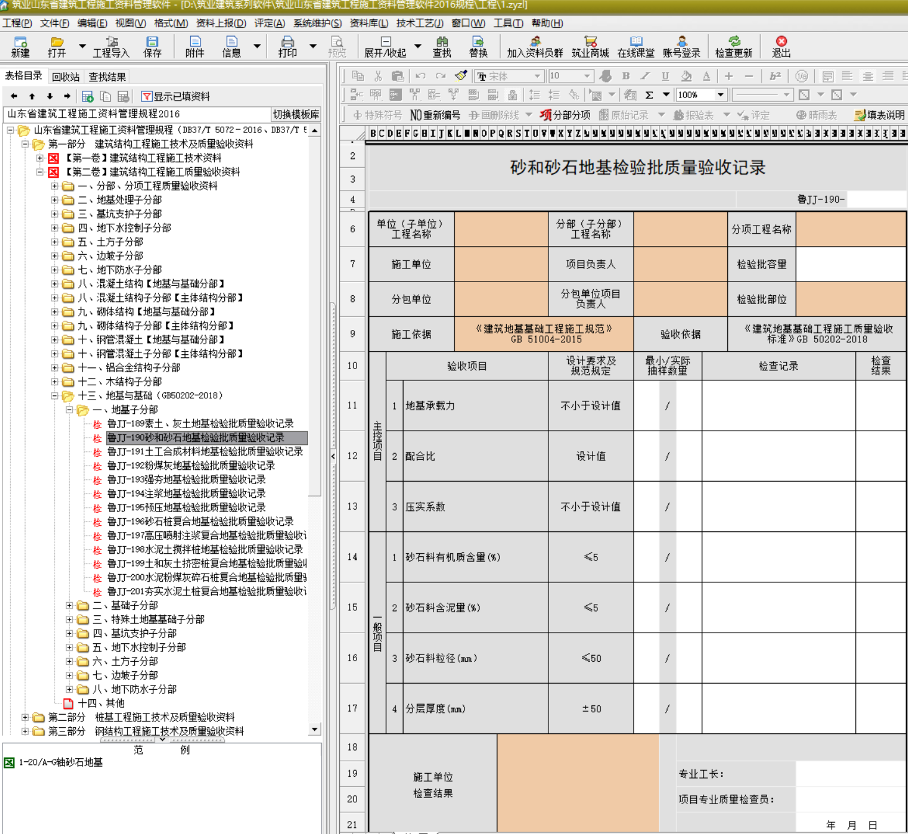Expand the 二、地基处理子分部 folder
908x834 pixels.
[x=55, y=200]
